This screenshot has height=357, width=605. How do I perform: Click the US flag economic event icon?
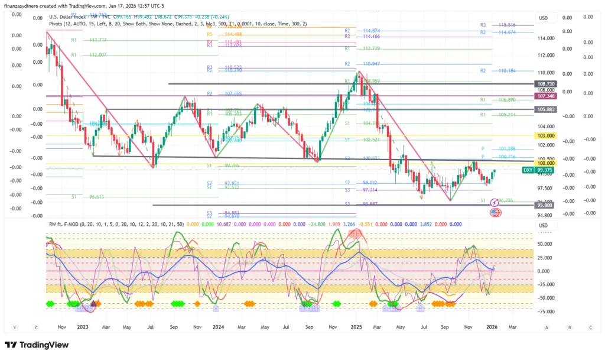pos(495,212)
